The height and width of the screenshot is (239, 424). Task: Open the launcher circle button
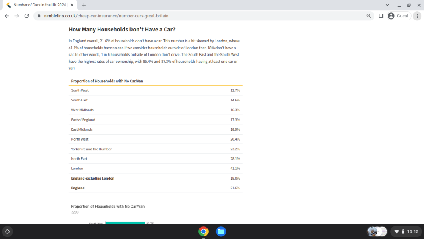[7, 231]
